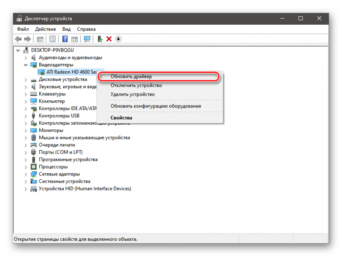Expand the Устройства HID chevron
The width and height of the screenshot is (342, 257).
[x=26, y=189]
